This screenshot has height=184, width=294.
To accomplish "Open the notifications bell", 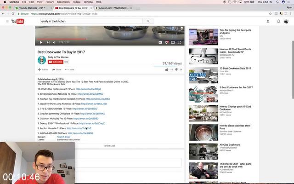I will (x=279, y=21).
